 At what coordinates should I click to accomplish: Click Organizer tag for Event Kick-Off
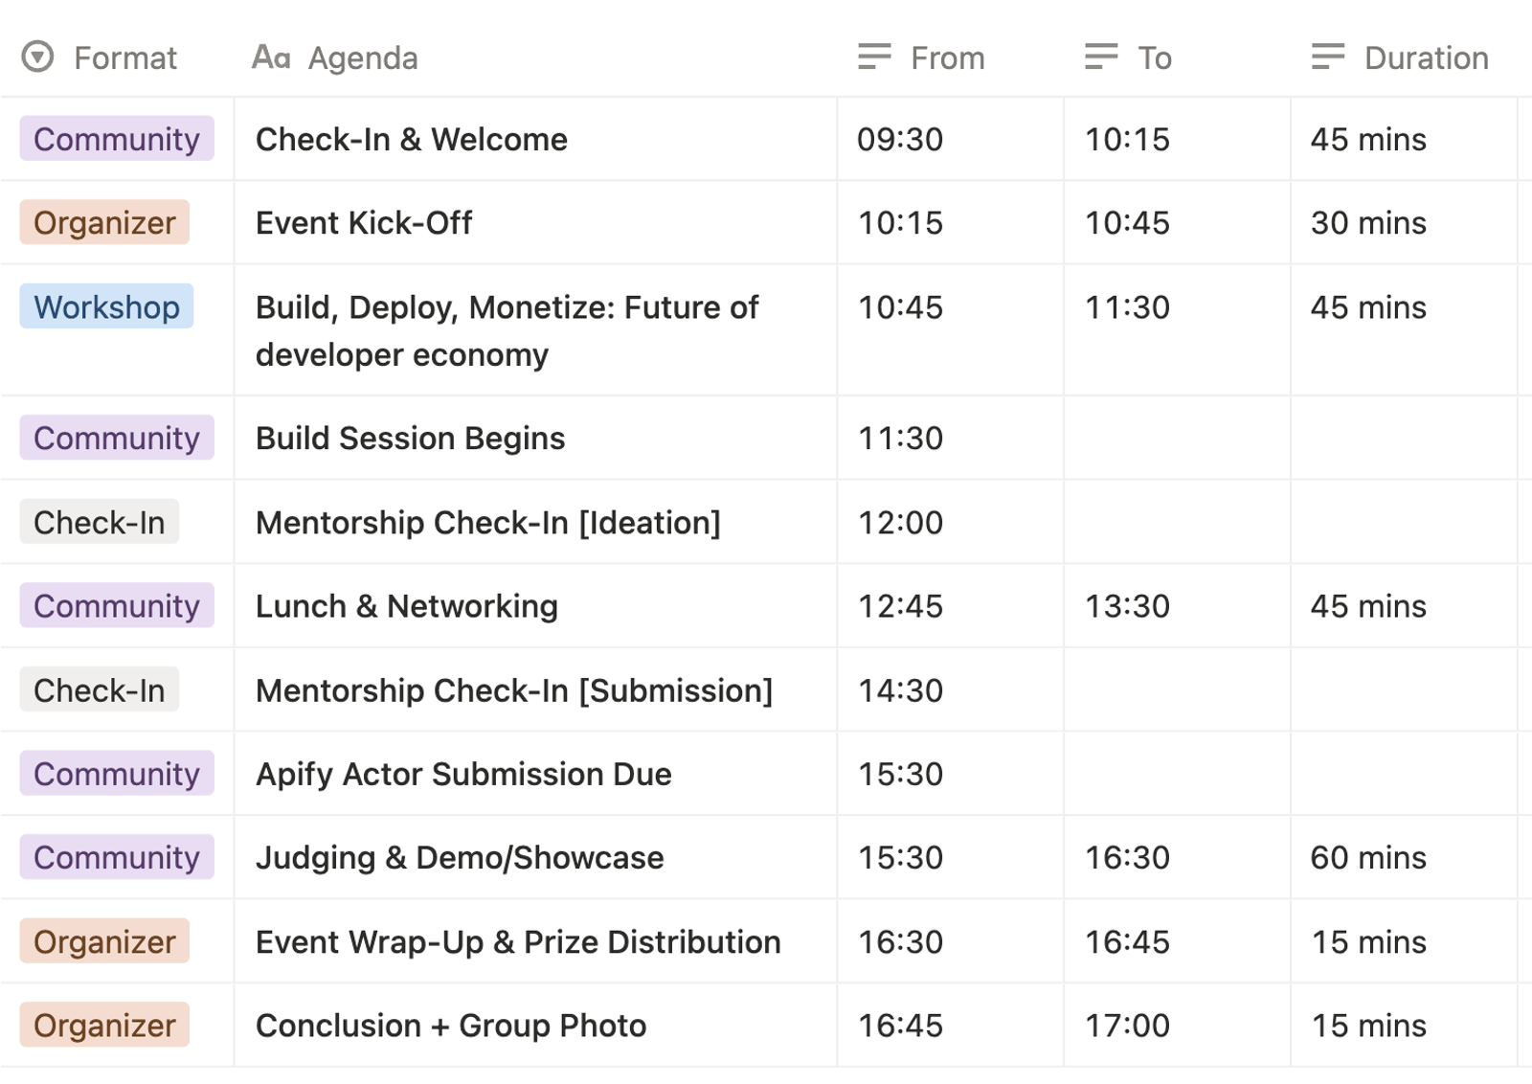[104, 223]
